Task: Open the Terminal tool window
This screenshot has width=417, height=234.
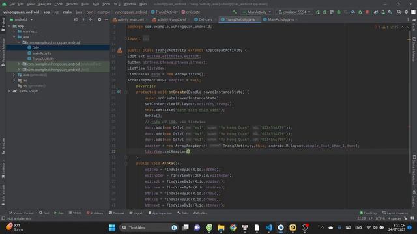Action: coord(117,213)
